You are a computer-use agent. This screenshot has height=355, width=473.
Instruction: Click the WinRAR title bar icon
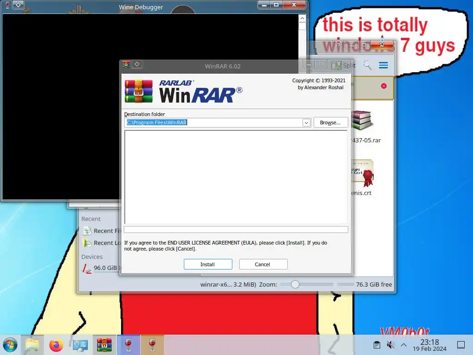pos(126,64)
